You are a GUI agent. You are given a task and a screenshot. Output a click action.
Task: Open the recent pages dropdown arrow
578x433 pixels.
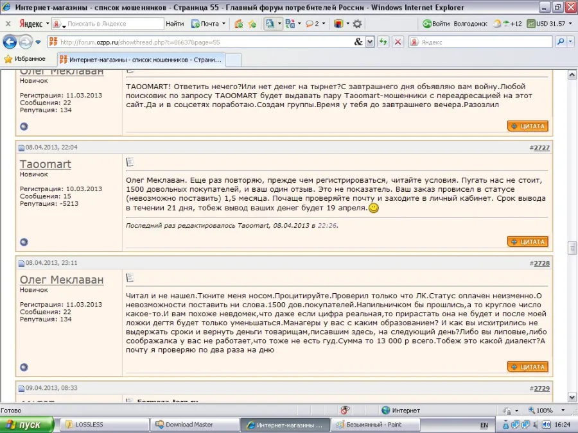(x=38, y=42)
